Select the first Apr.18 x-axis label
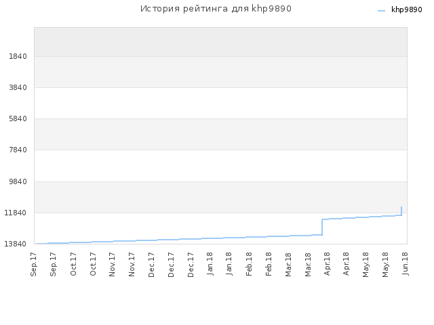This screenshot has height=325, width=434. coord(327,263)
